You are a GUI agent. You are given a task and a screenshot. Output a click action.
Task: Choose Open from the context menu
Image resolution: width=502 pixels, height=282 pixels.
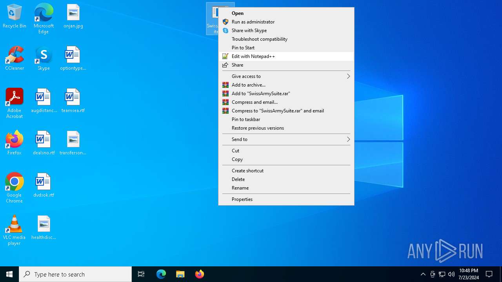click(286, 13)
